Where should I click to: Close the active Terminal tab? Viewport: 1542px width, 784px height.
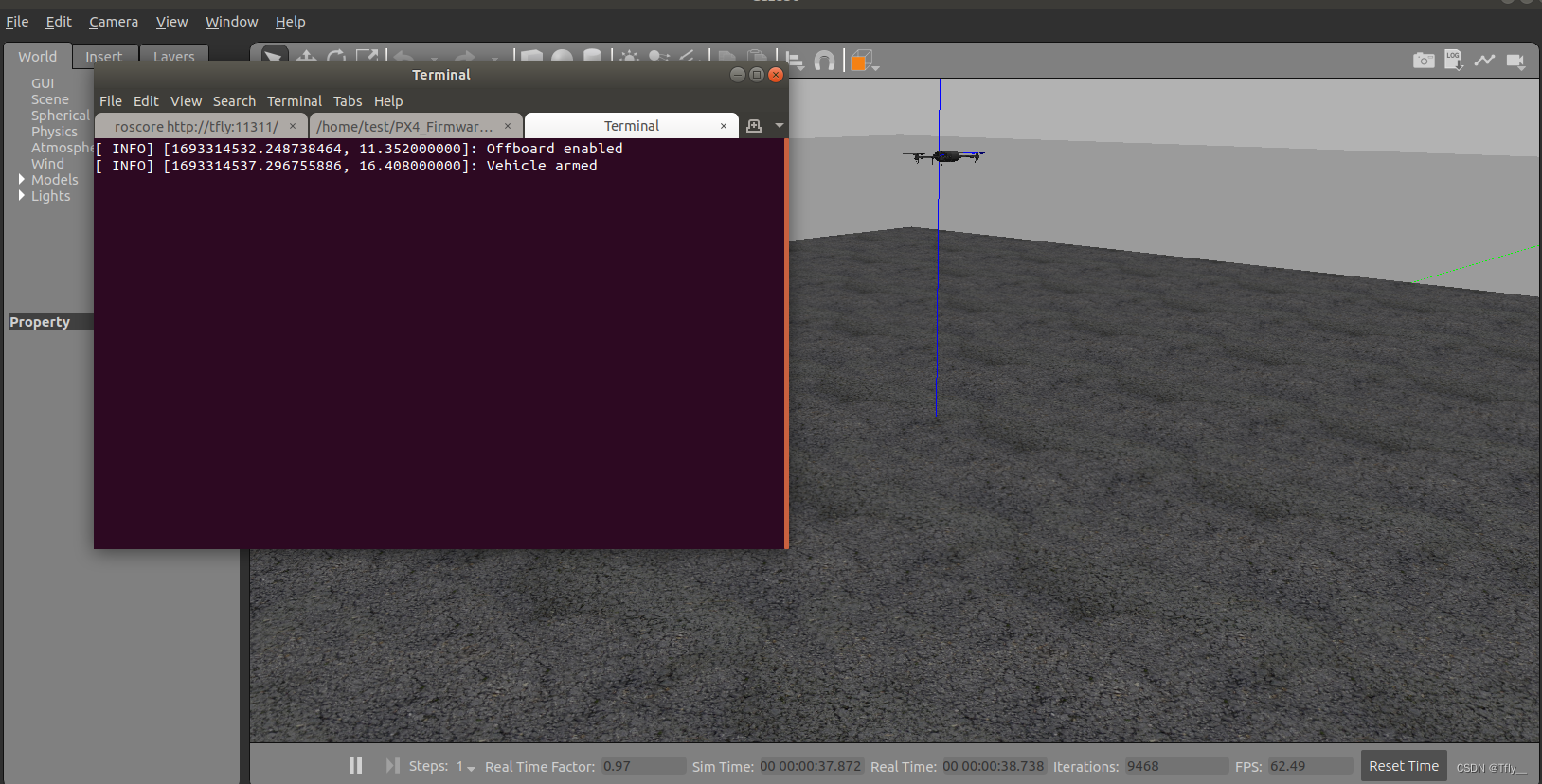724,126
